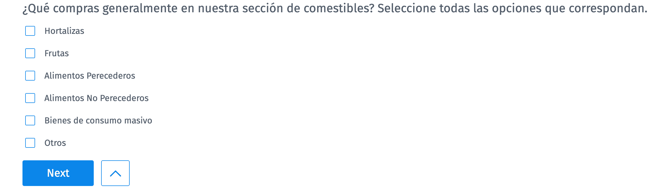Click the Otros option label text

click(55, 143)
